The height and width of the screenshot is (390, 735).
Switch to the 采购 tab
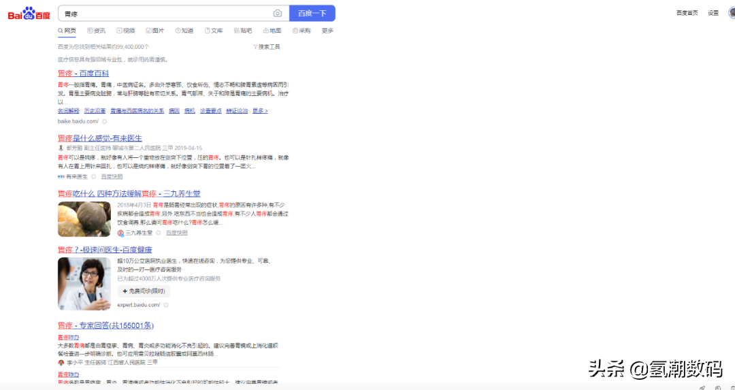point(301,31)
